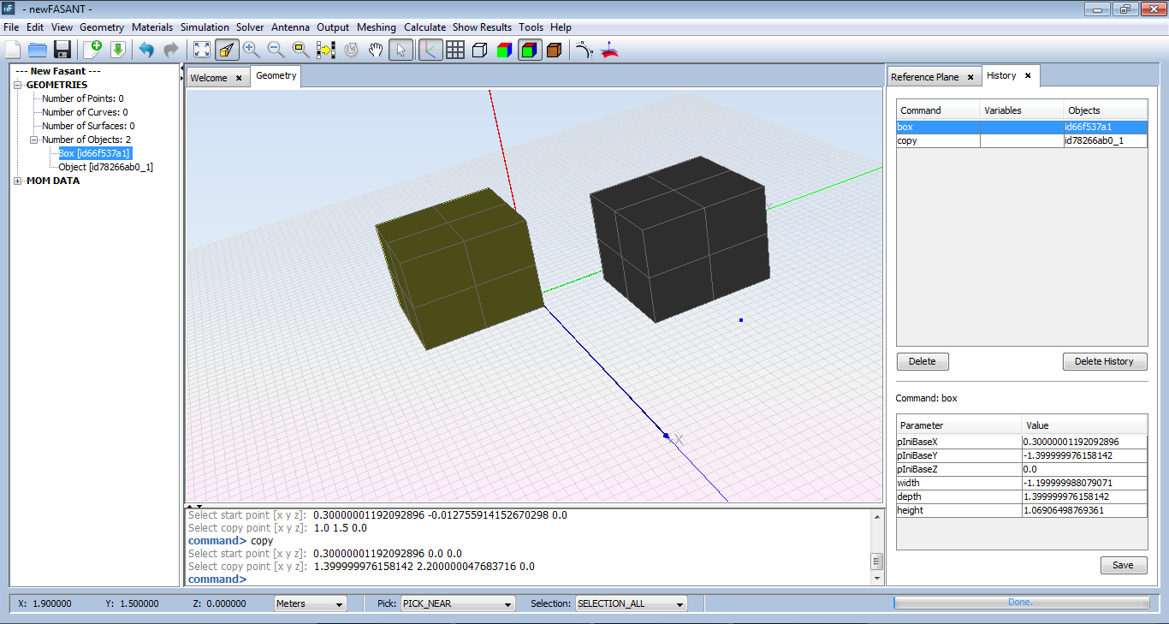Click the pIniBaseX value field
This screenshot has height=624, width=1169.
tap(1083, 442)
